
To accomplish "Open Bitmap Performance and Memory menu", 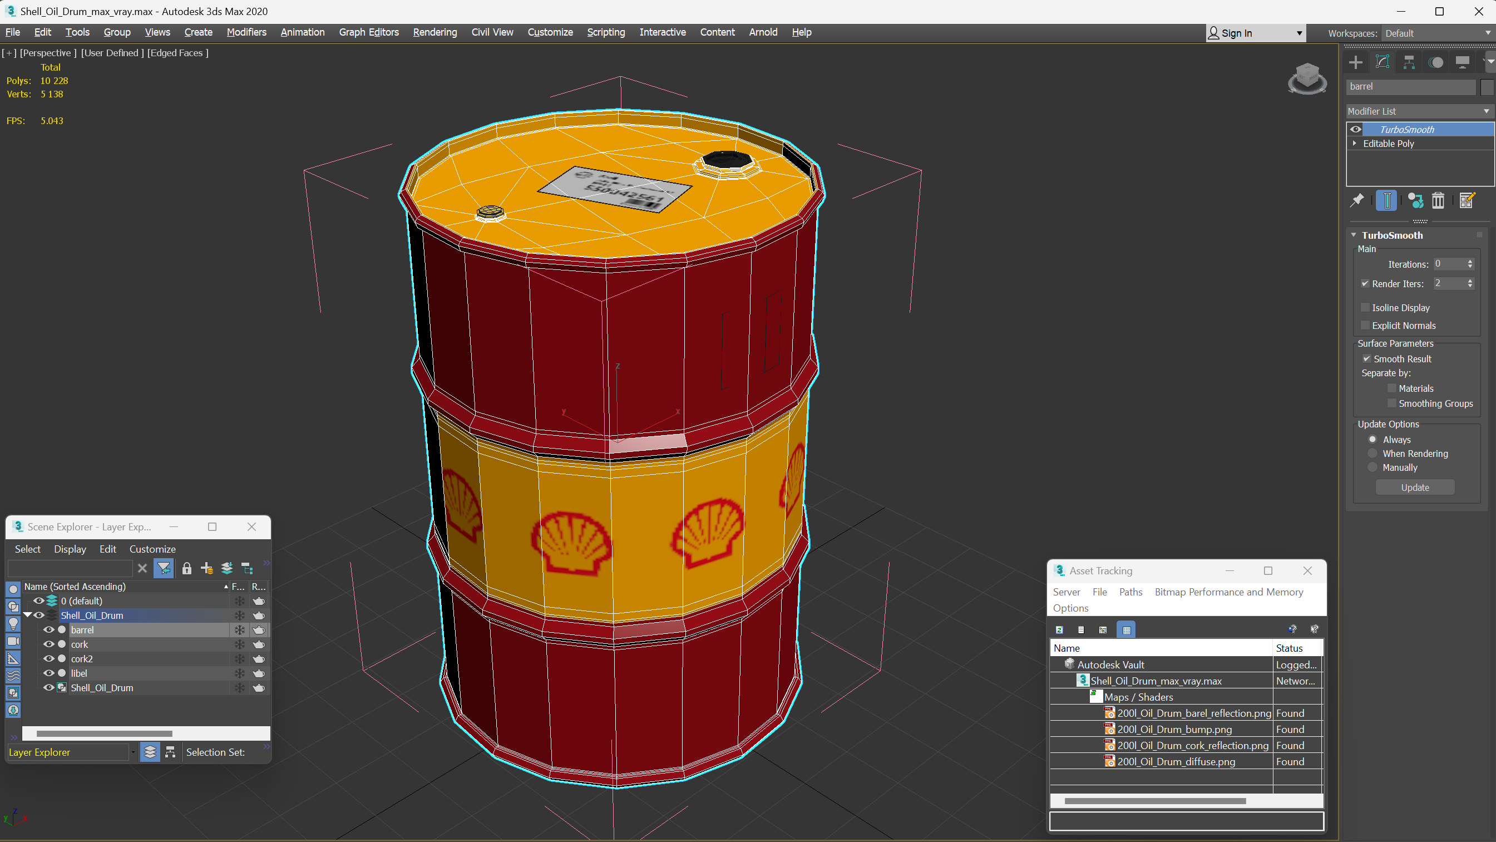I will click(x=1229, y=592).
